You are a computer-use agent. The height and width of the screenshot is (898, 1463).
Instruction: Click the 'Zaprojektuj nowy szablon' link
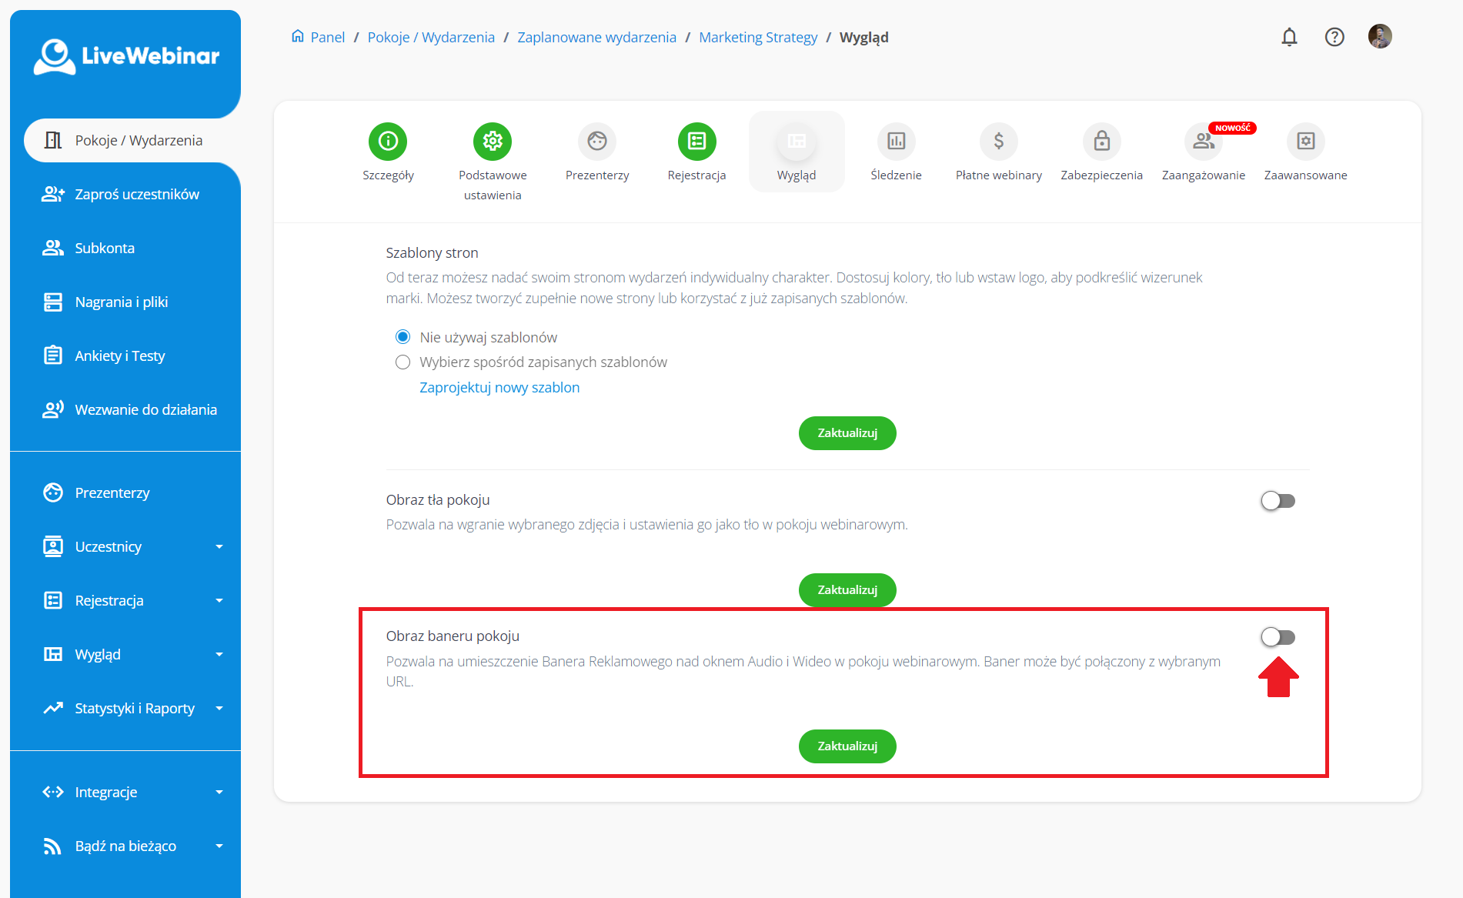(x=499, y=388)
